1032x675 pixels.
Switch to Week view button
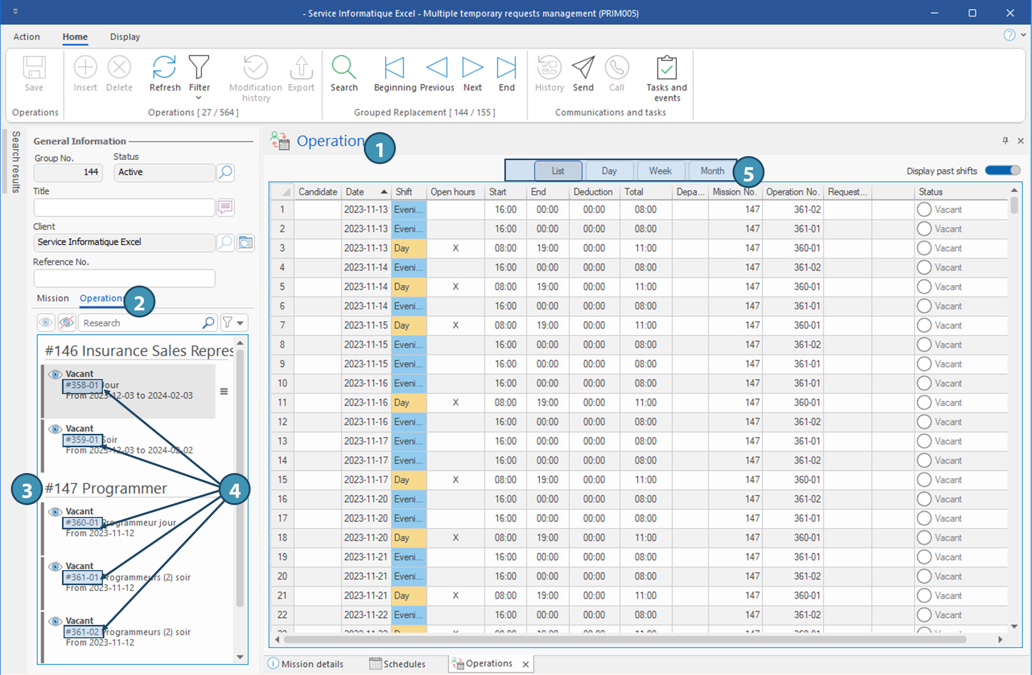[x=660, y=171]
